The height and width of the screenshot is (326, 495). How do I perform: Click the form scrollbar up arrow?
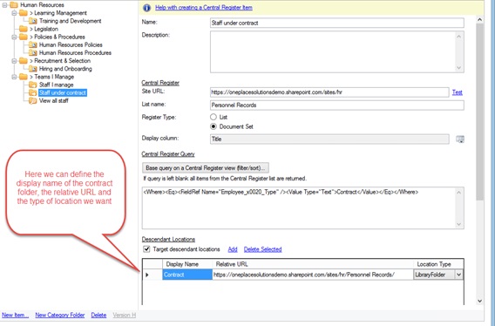click(x=479, y=19)
